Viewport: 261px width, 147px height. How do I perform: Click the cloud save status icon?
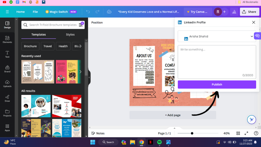coord(109,12)
